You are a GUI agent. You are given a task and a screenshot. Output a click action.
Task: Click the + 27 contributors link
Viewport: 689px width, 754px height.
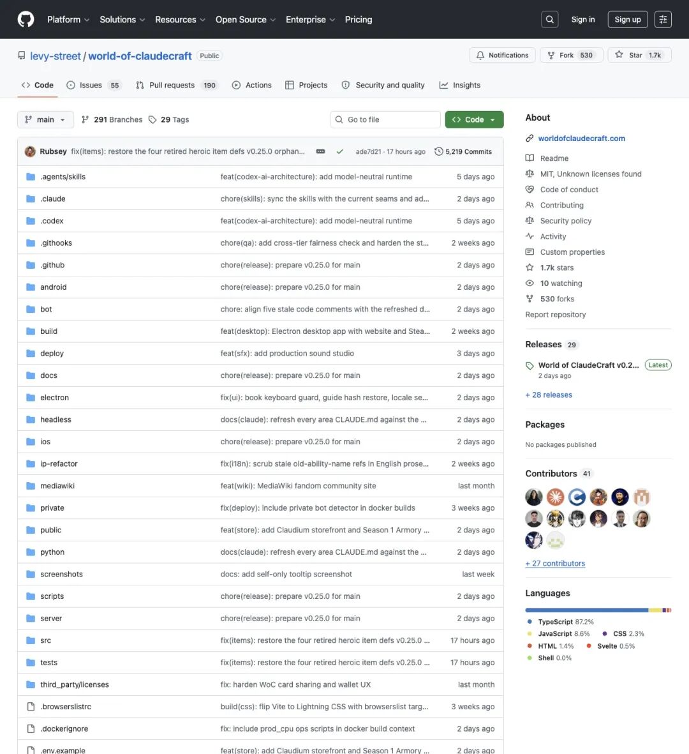click(555, 564)
